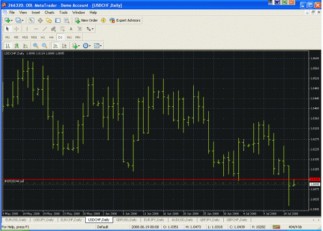Select the Crosshair tool
The image size is (323, 231).
(x=16, y=29)
